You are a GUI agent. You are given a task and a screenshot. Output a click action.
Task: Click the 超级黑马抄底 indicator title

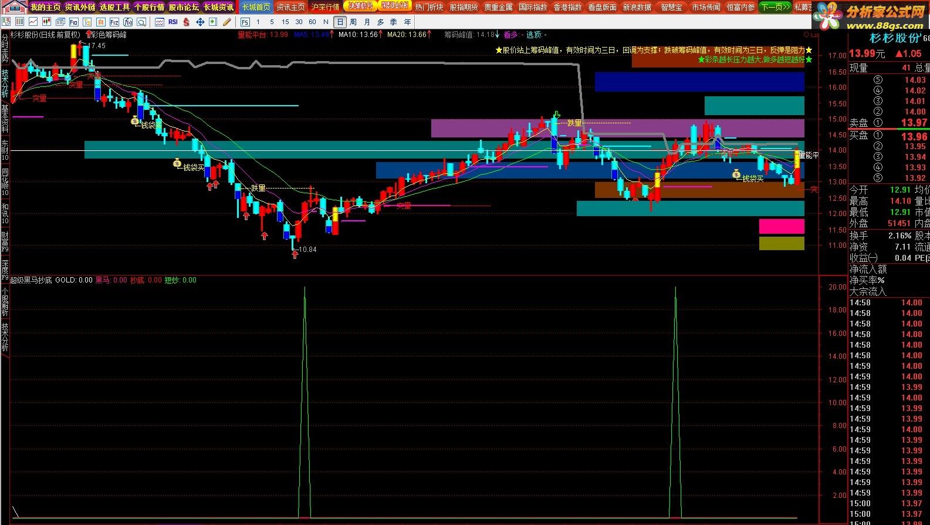[x=31, y=280]
